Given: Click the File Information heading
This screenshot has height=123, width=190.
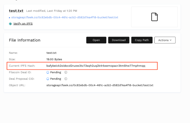Looking at the screenshot, I should 25,40.
